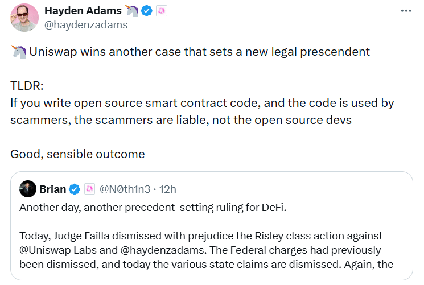
Task: Click the 12h timestamp on the quoted tweet
Action: click(167, 189)
